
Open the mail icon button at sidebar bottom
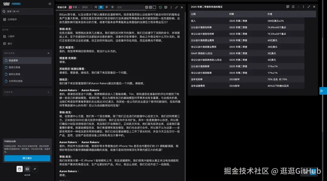(x=27, y=169)
